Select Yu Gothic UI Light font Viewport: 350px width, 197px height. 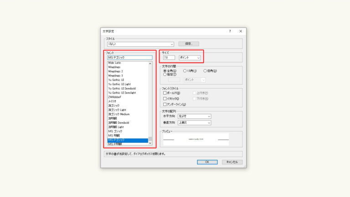point(119,84)
